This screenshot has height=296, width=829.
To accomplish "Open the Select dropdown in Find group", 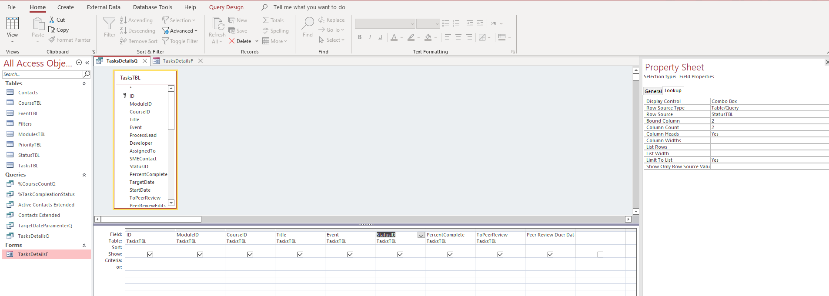I will click(x=331, y=40).
